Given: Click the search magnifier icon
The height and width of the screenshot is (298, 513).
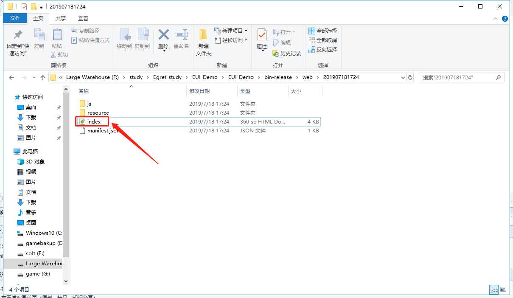Looking at the screenshot, I should point(498,78).
